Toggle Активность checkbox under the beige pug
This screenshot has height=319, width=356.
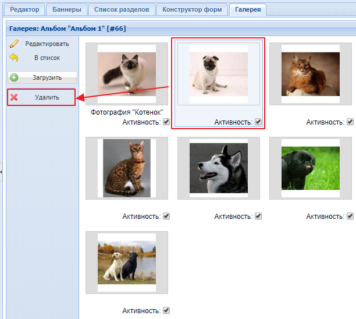point(258,122)
